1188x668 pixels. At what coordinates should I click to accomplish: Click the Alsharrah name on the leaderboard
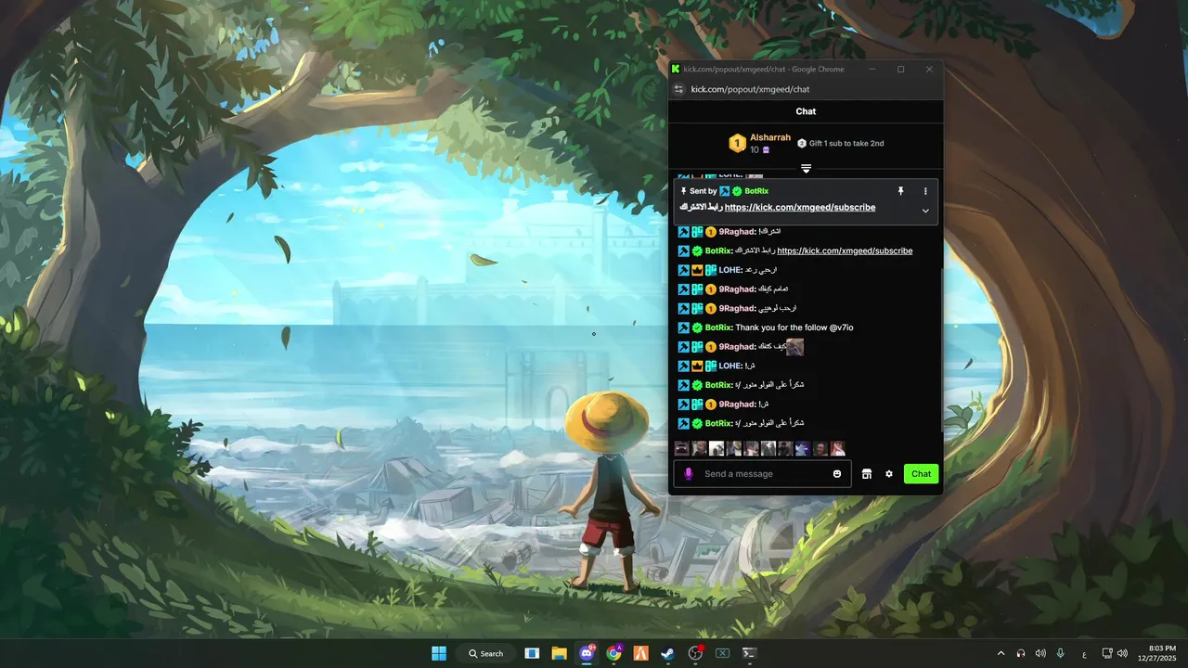(x=770, y=137)
